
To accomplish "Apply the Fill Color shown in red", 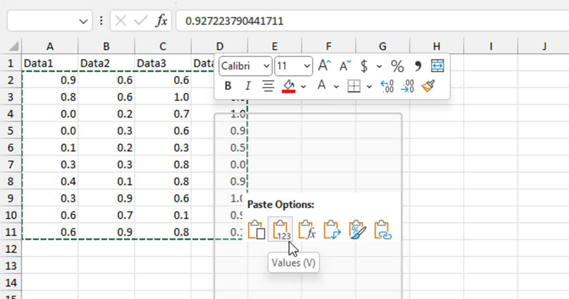I will pyautogui.click(x=287, y=86).
